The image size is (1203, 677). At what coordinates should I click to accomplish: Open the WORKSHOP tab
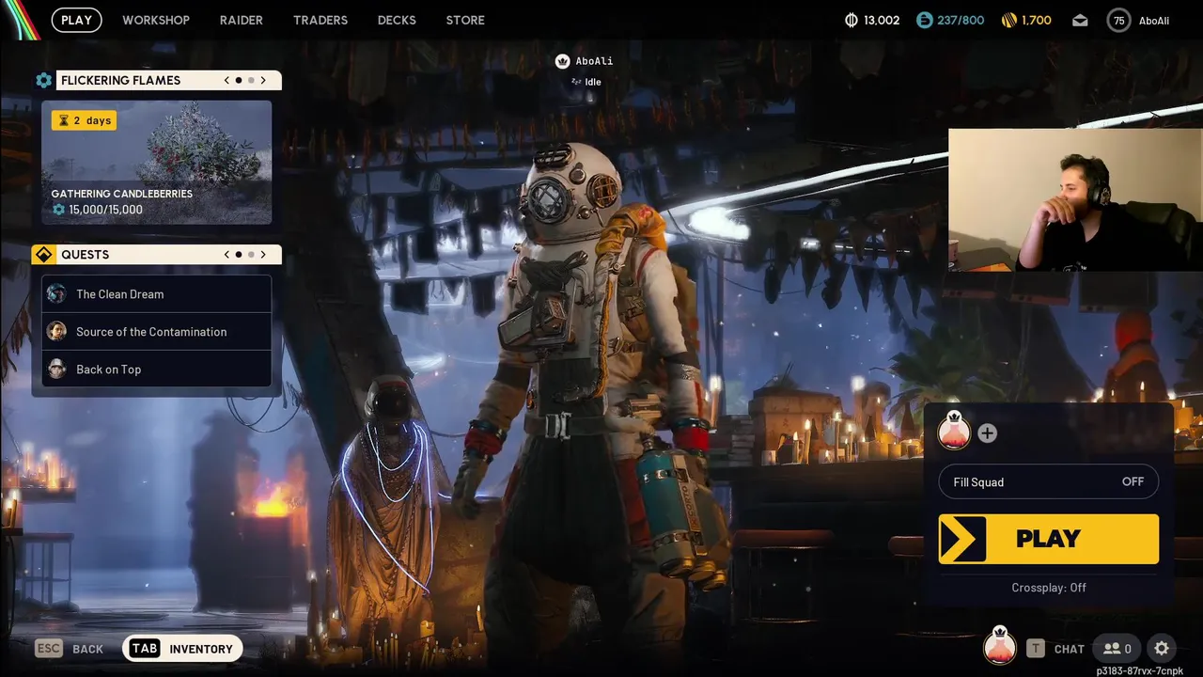click(x=156, y=20)
